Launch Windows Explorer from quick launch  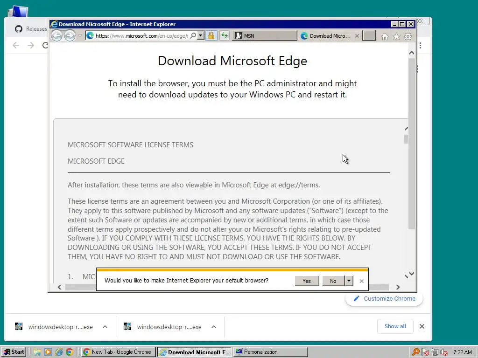37,352
